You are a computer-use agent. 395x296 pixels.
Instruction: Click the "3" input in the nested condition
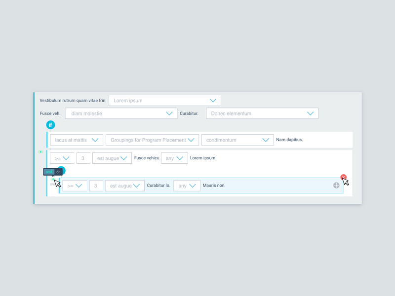(96, 185)
